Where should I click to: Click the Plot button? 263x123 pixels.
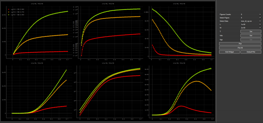point(240,44)
